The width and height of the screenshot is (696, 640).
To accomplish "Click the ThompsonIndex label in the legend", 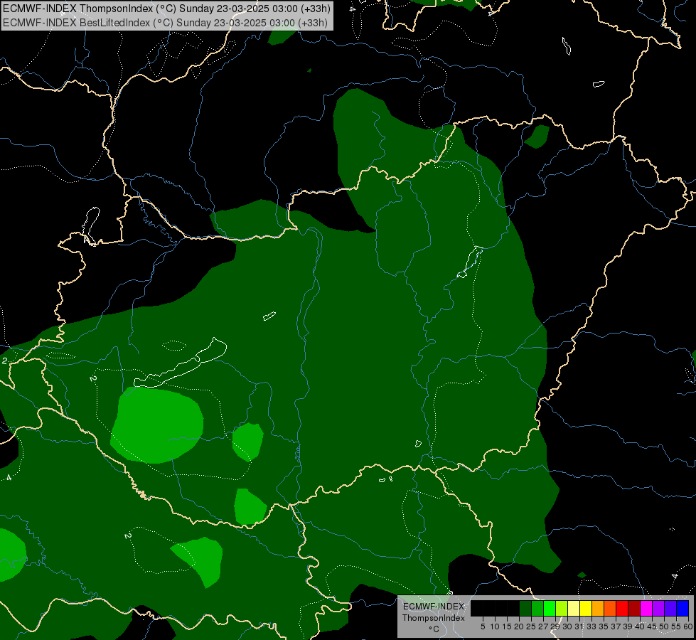I will 434,618.
